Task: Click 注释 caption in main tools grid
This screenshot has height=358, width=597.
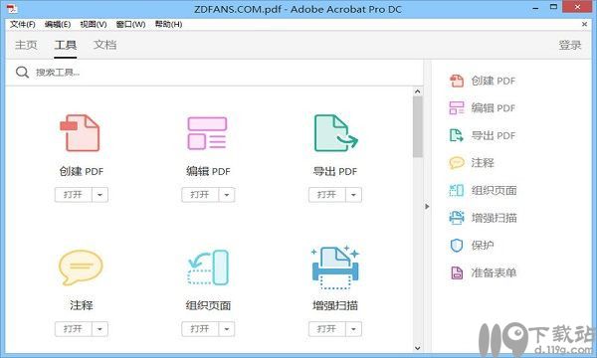Action: tap(82, 305)
